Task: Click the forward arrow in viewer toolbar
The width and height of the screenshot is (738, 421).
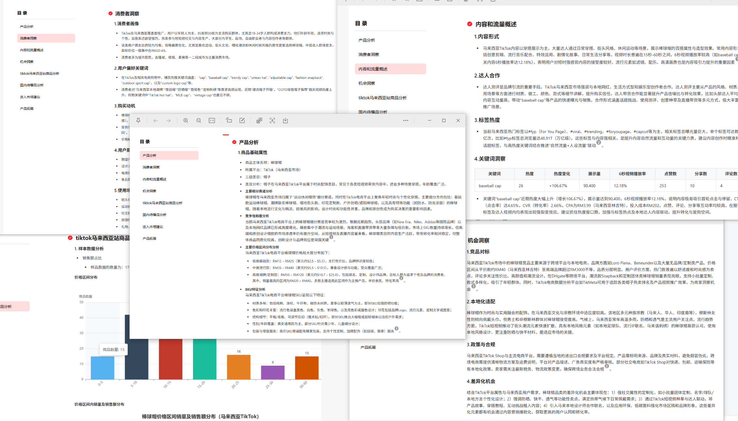Action: pos(169,120)
